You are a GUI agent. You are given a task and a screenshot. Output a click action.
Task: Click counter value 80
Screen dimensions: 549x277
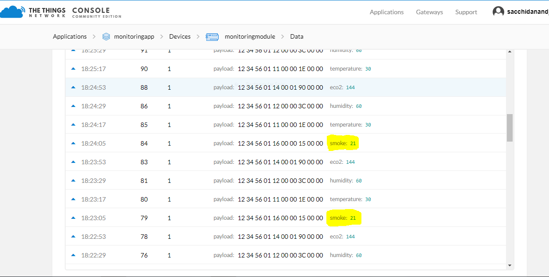click(144, 199)
